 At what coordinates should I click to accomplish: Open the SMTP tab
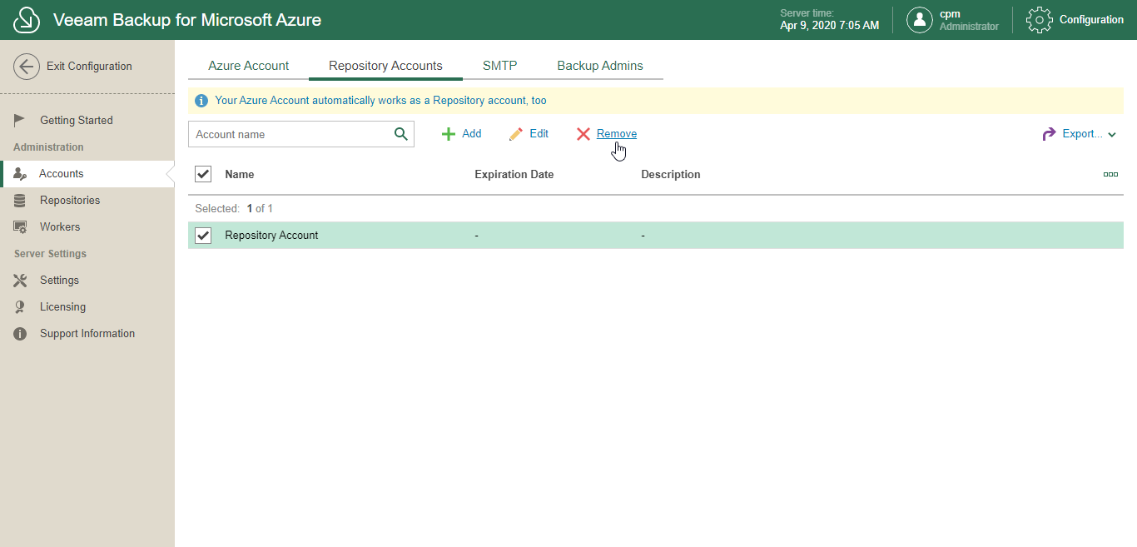pos(499,66)
